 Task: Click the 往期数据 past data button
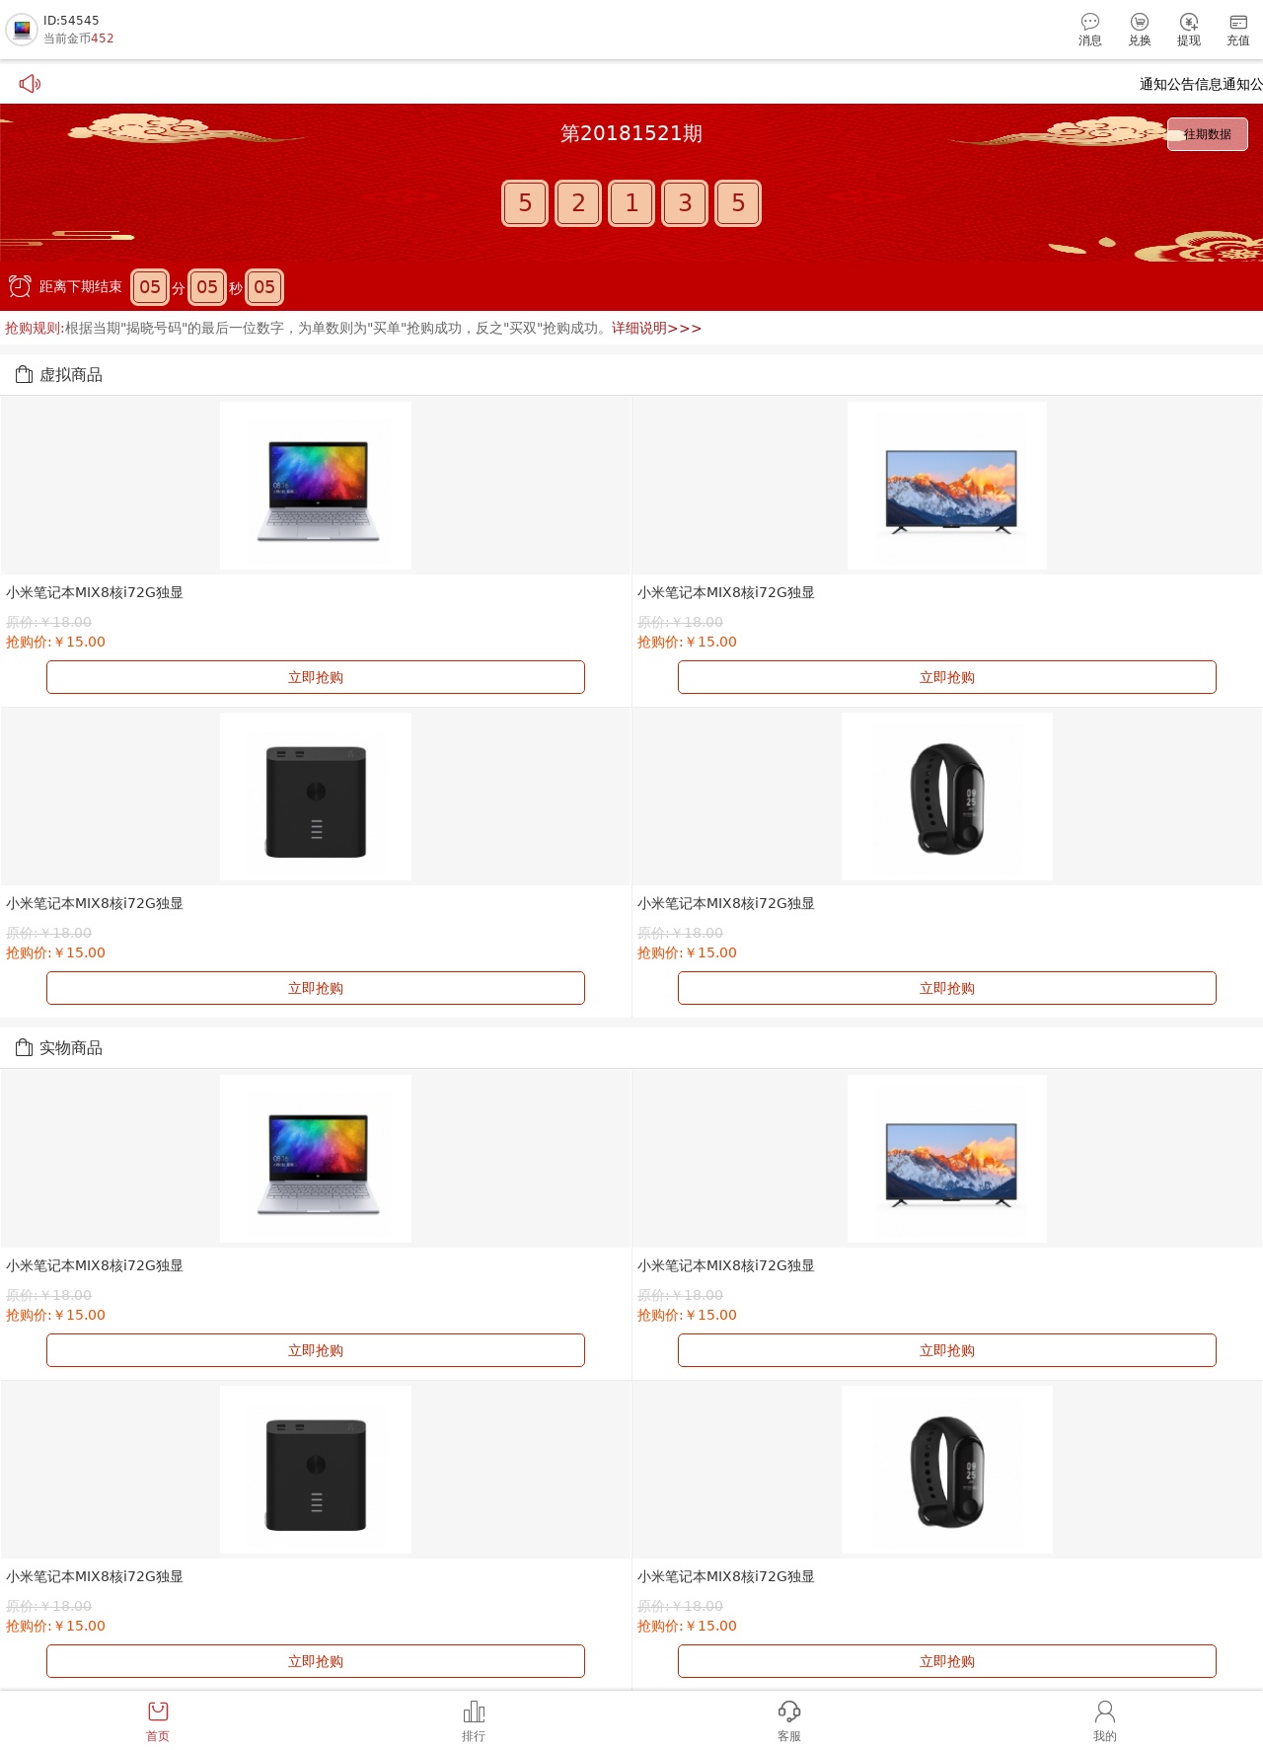tap(1207, 134)
